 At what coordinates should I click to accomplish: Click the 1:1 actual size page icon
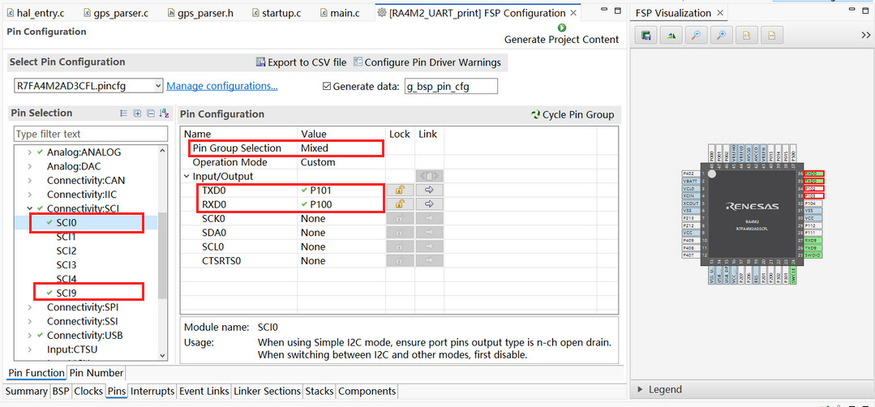click(746, 36)
